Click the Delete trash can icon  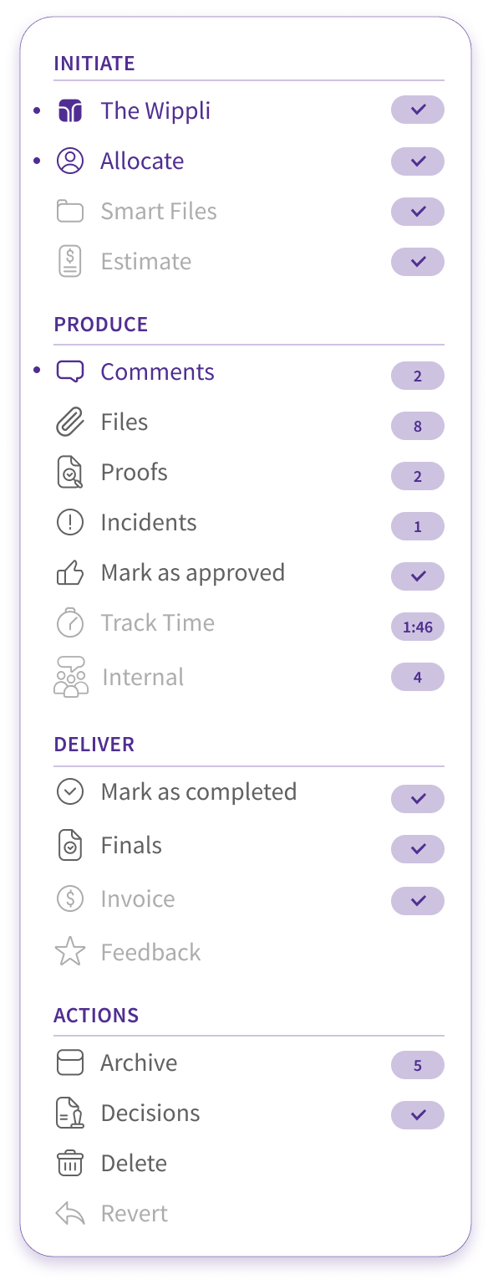70,1163
